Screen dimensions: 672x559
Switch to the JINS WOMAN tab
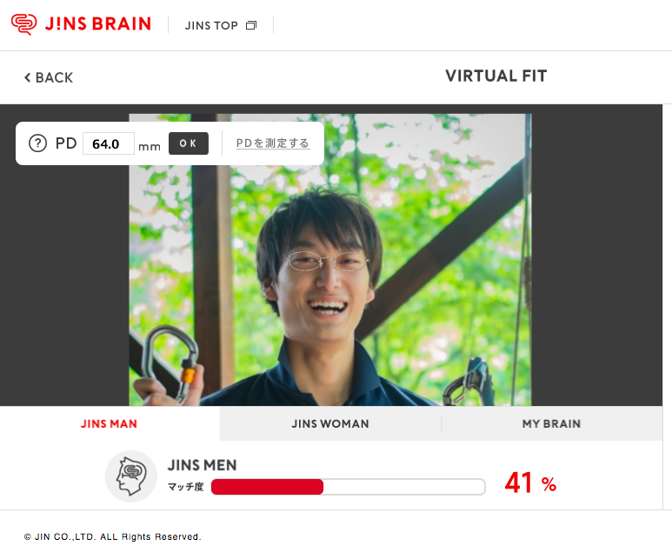point(330,423)
